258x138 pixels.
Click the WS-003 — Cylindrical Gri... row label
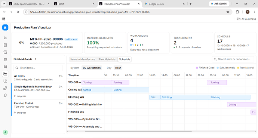pyautogui.click(x=85, y=119)
